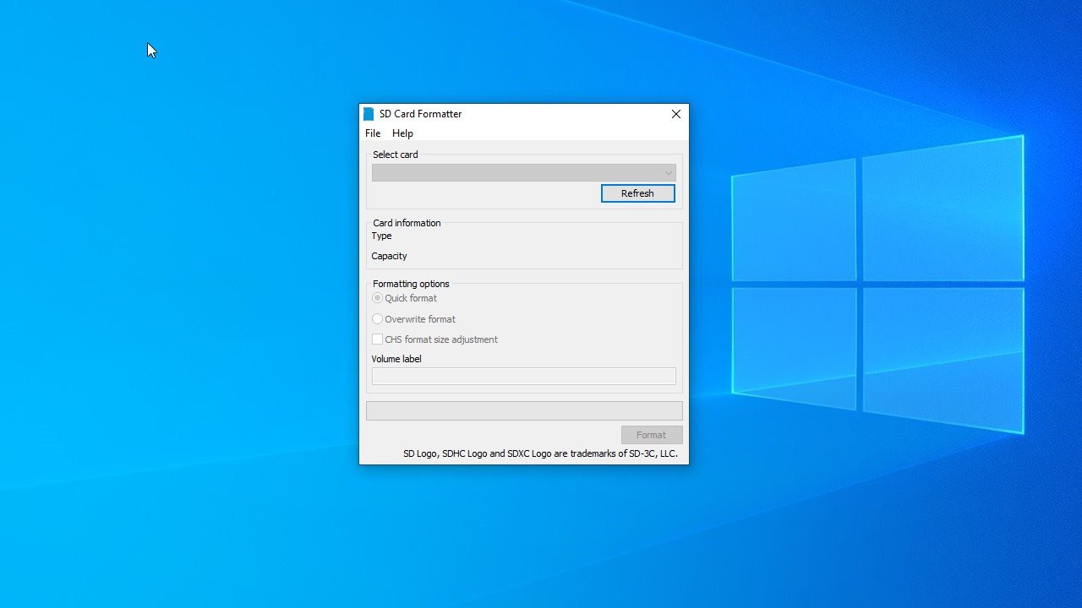The image size is (1082, 608).
Task: Click into the Volume label field
Action: (x=524, y=377)
